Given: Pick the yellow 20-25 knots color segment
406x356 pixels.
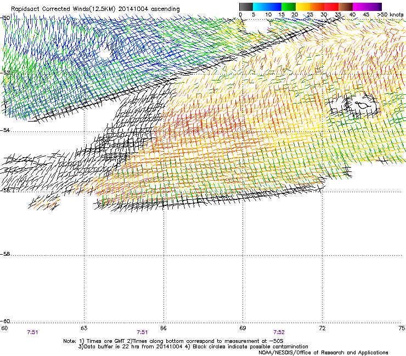Looking at the screenshot, I should coord(303,7).
